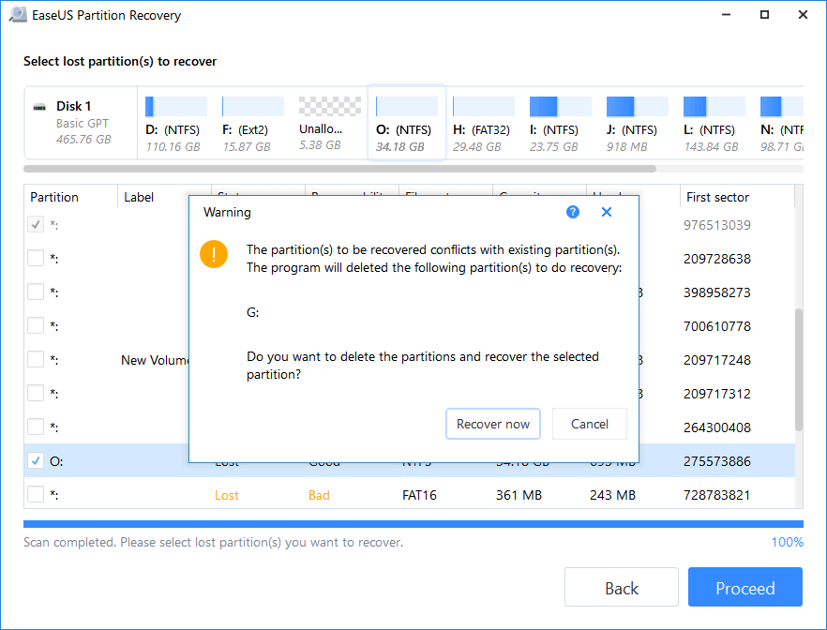Screen dimensions: 827x630
Task: Uncheck the O: partition checkbox
Action: [x=35, y=460]
